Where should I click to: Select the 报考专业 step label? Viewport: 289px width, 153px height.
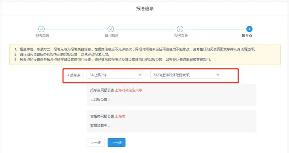tap(181, 36)
